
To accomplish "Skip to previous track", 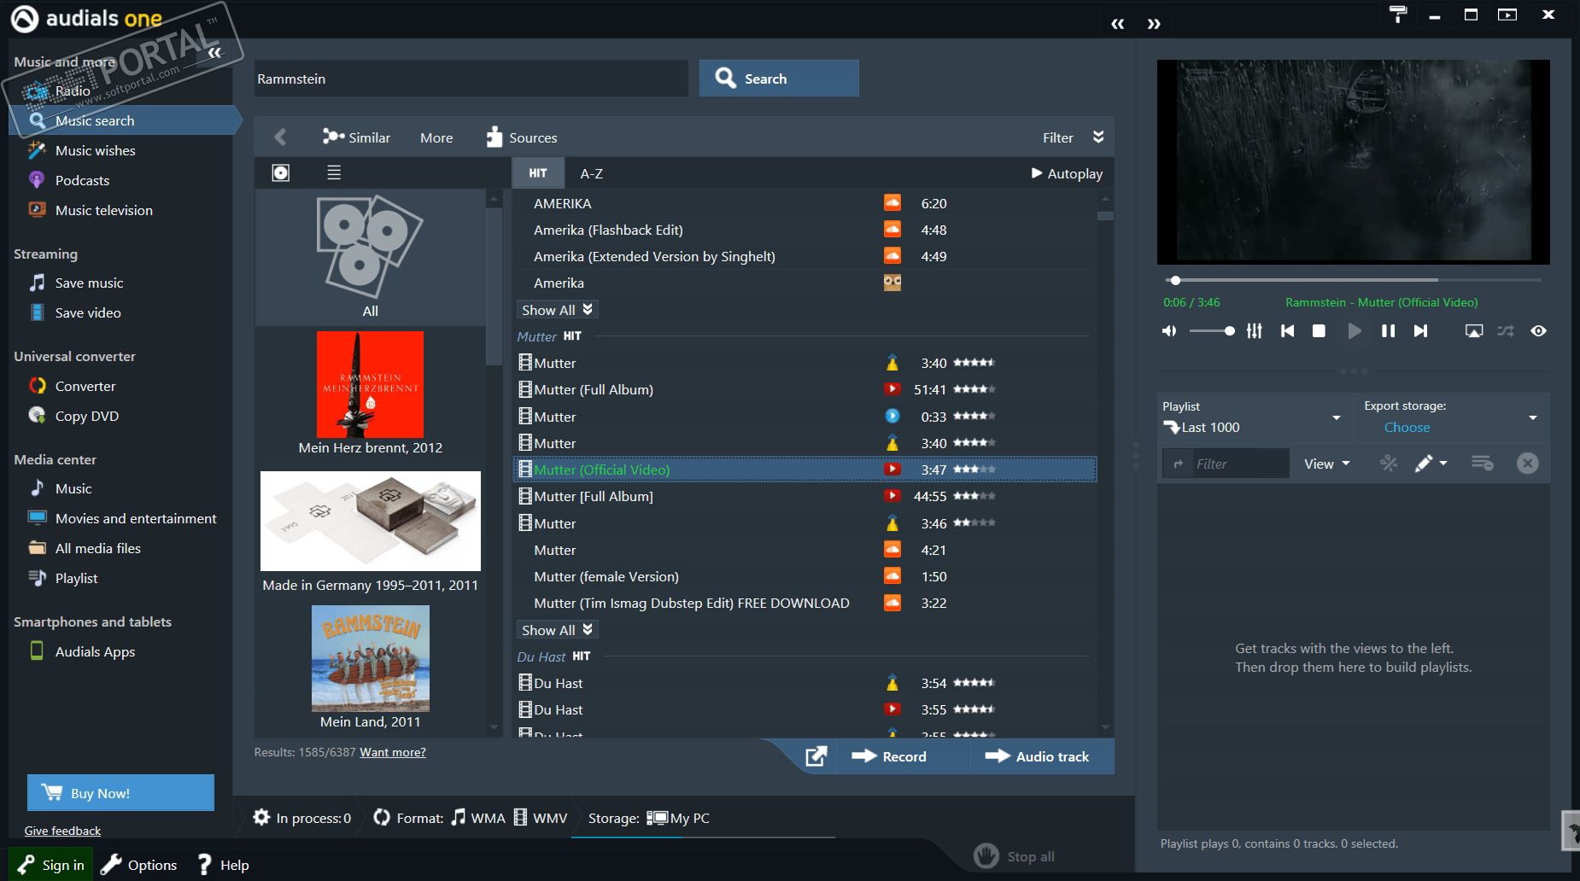I will pyautogui.click(x=1287, y=330).
